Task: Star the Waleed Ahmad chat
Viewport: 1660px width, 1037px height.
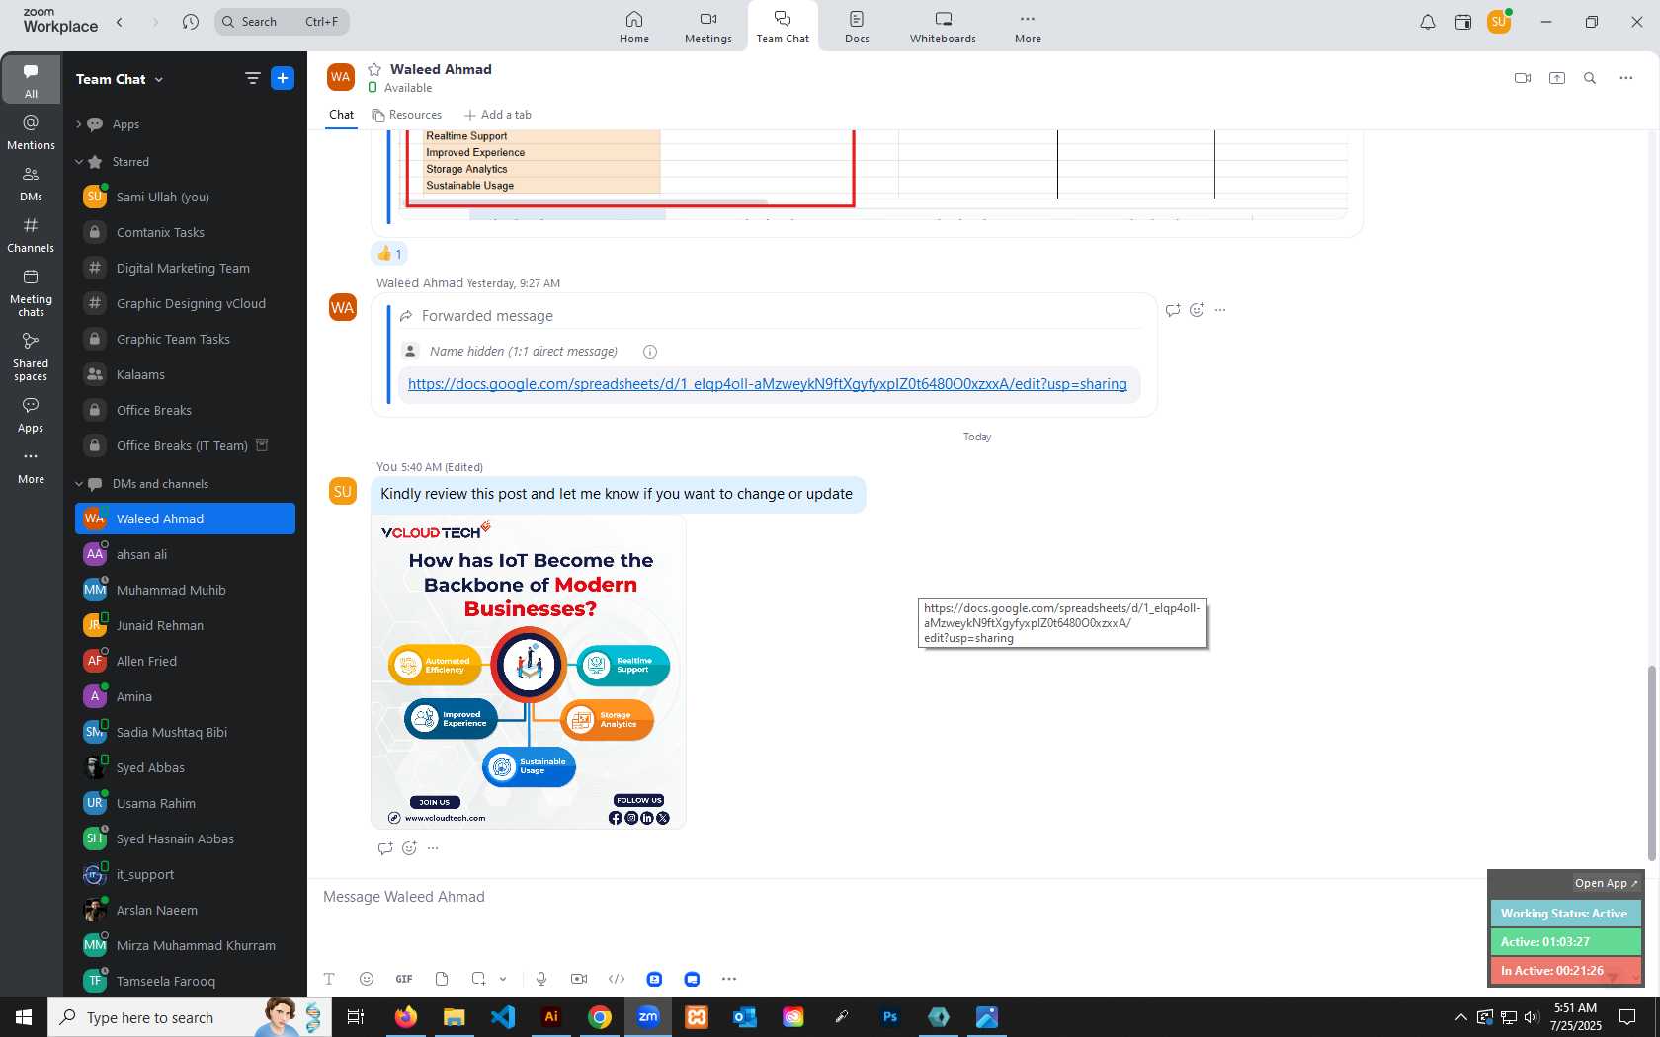Action: [374, 69]
